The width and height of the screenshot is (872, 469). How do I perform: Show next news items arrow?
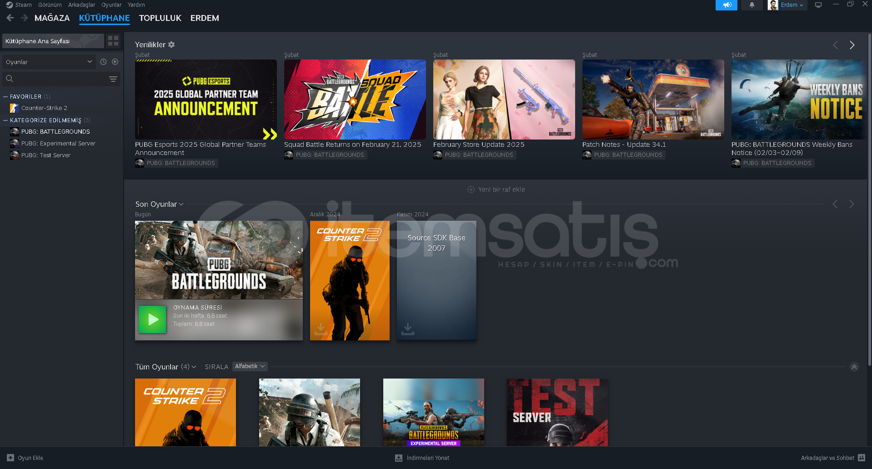coord(852,45)
